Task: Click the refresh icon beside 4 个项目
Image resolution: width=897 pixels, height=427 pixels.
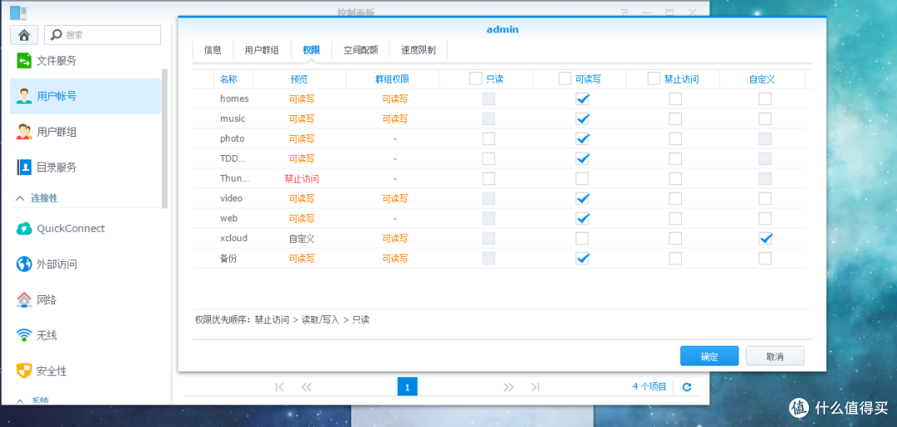Action: (x=687, y=387)
